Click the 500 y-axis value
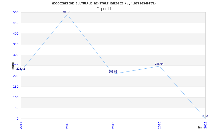The image size is (208, 130). (16, 12)
